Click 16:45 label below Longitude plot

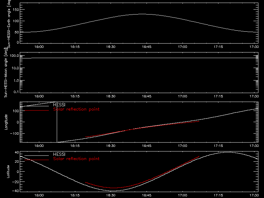pos(147,146)
